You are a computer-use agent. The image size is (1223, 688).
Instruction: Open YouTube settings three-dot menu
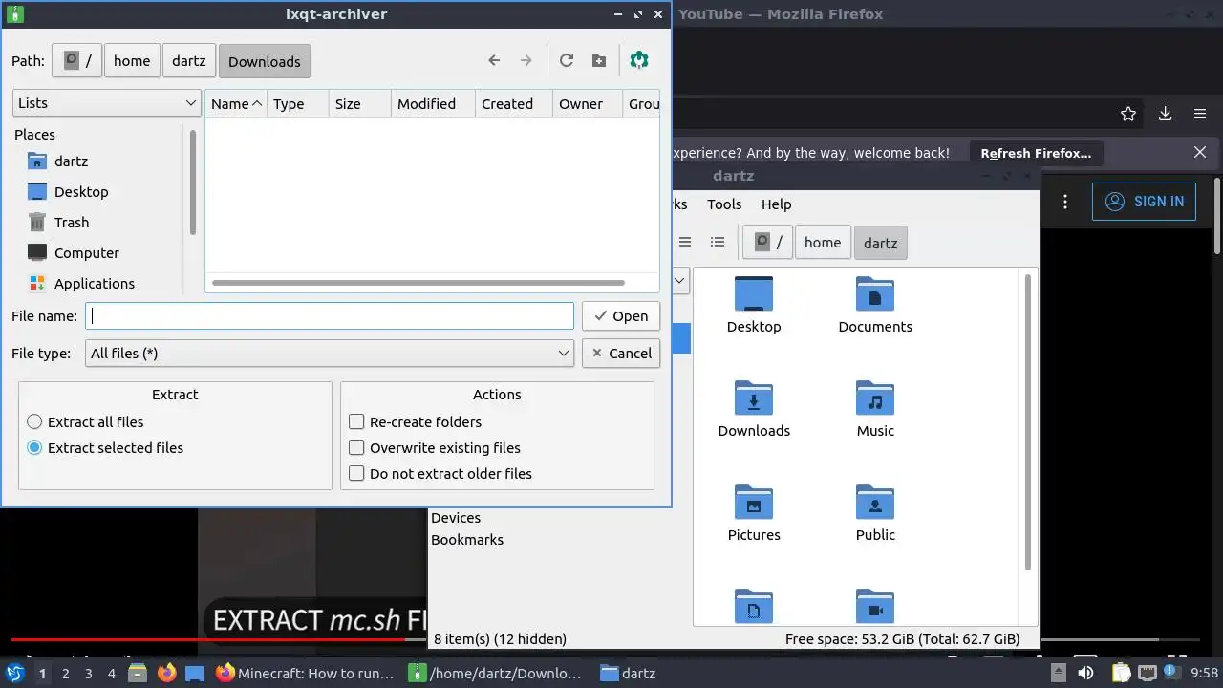pyautogui.click(x=1065, y=202)
